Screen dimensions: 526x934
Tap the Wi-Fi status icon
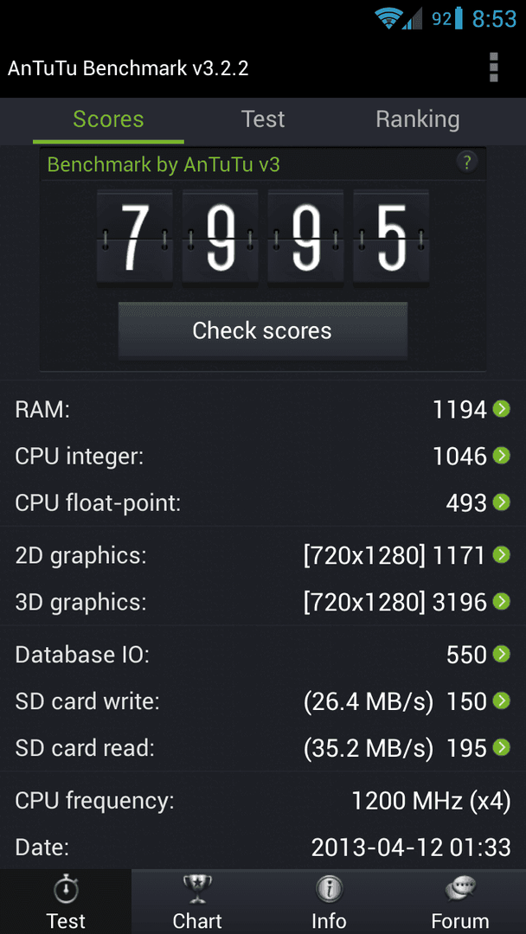coord(388,18)
